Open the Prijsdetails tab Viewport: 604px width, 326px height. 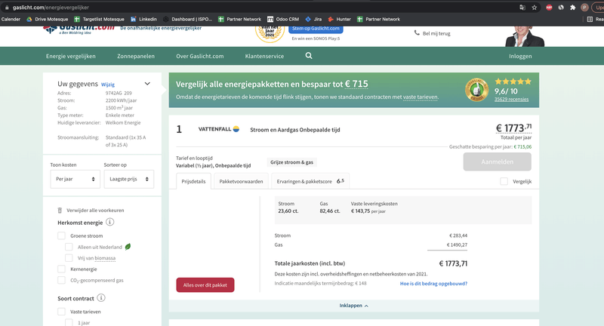pos(193,181)
